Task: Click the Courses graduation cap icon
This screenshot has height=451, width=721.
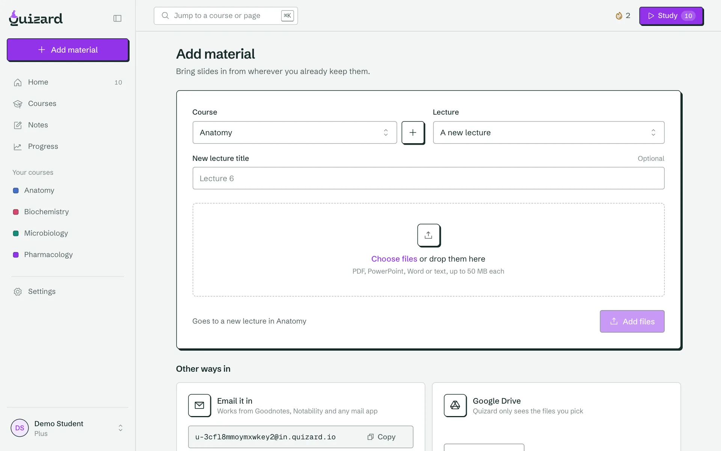Action: (x=18, y=104)
